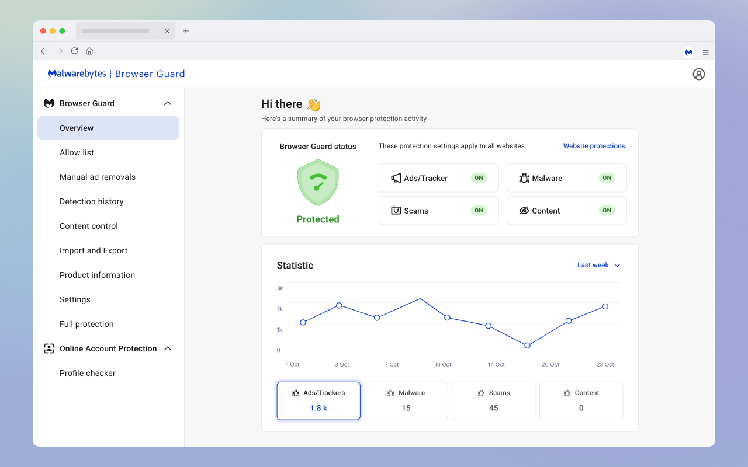
Task: Toggle off Scams protection
Action: click(x=479, y=210)
